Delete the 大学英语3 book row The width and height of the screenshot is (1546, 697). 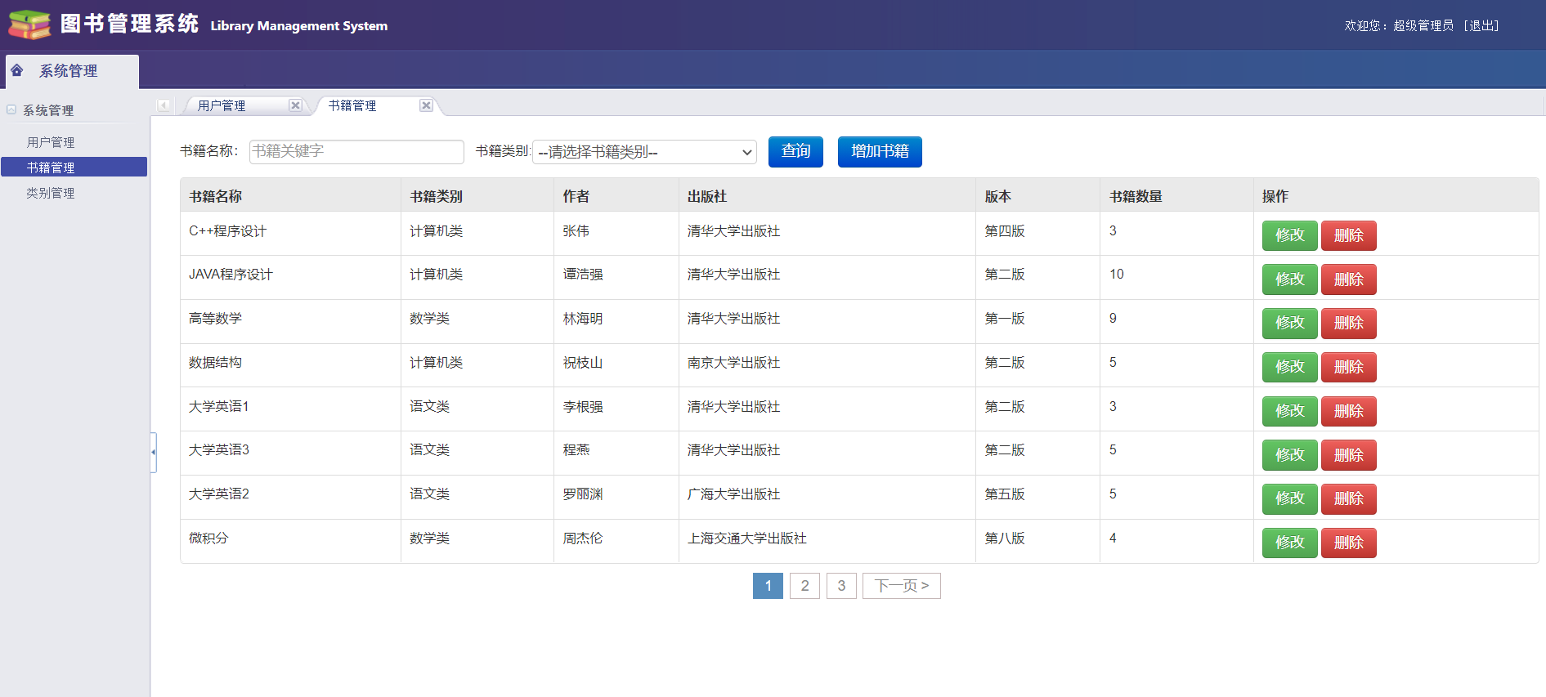tap(1349, 455)
